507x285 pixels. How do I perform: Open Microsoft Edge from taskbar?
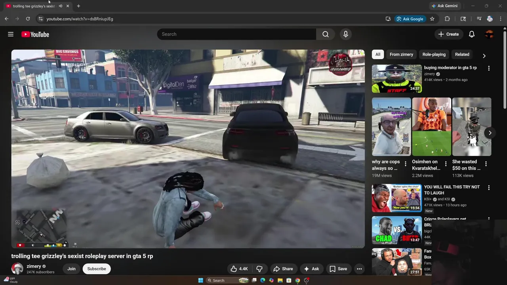[x=263, y=280]
